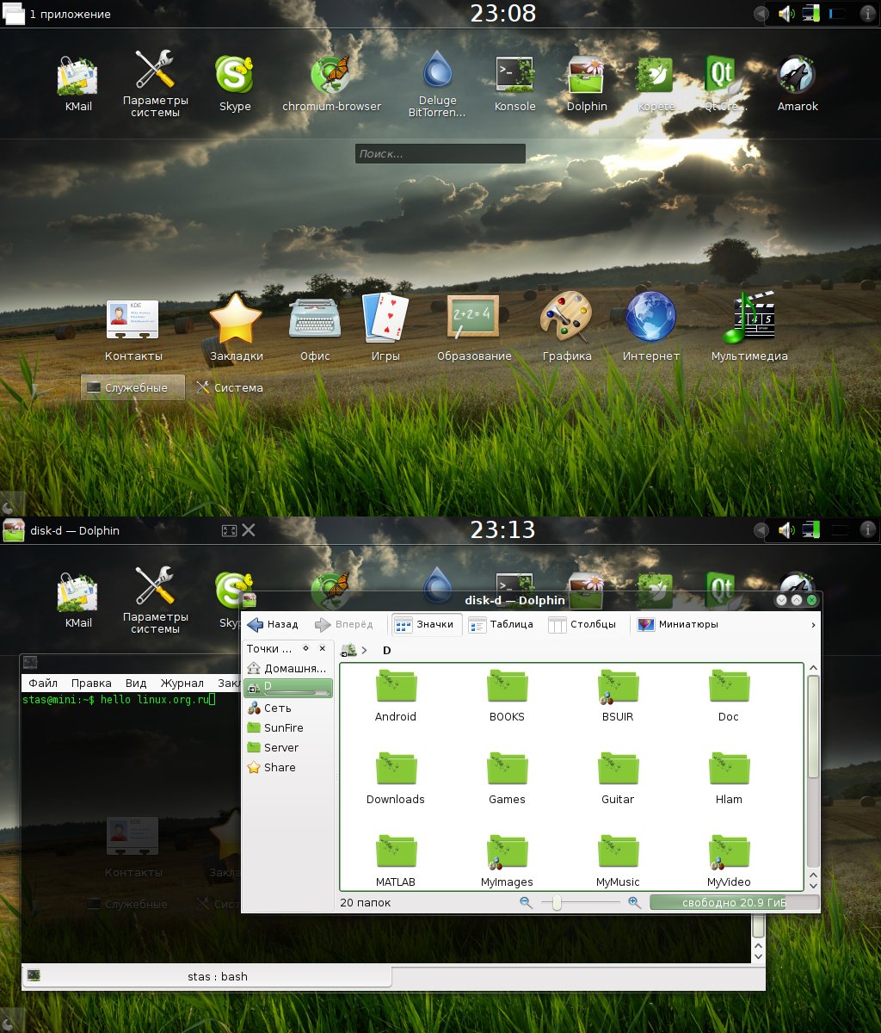
Task: Close the Точки входа panel with its X
Action: pos(323,648)
